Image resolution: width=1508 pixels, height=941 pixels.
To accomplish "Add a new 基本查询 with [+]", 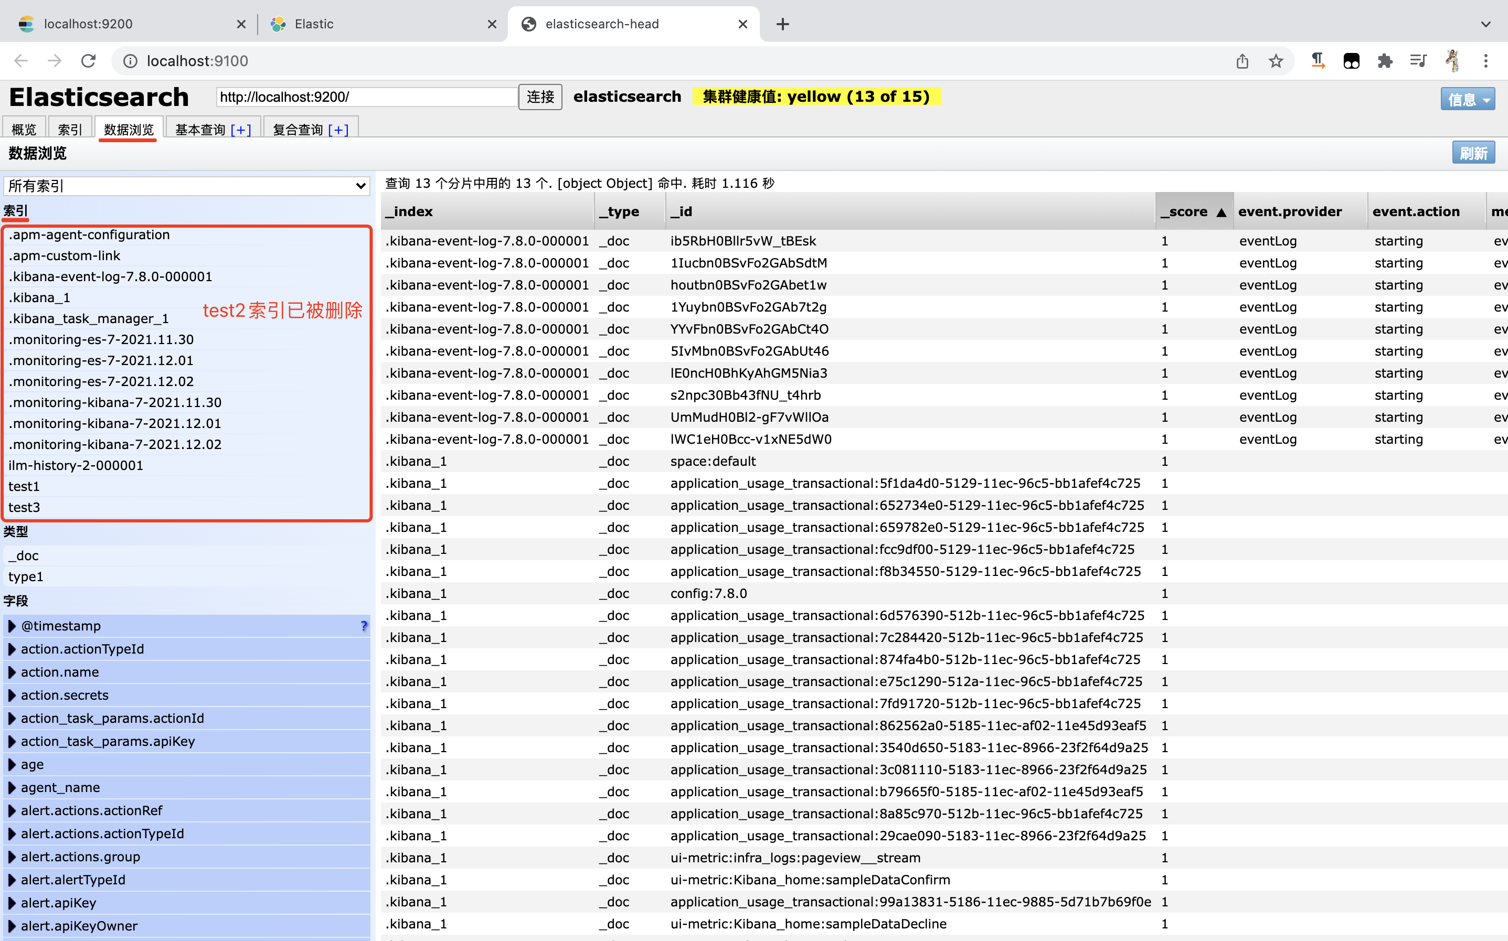I will click(241, 130).
